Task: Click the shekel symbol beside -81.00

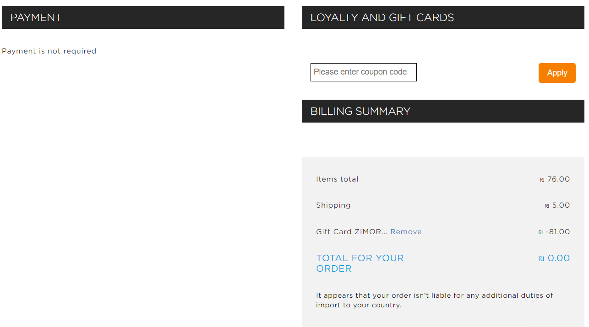Action: (540, 232)
